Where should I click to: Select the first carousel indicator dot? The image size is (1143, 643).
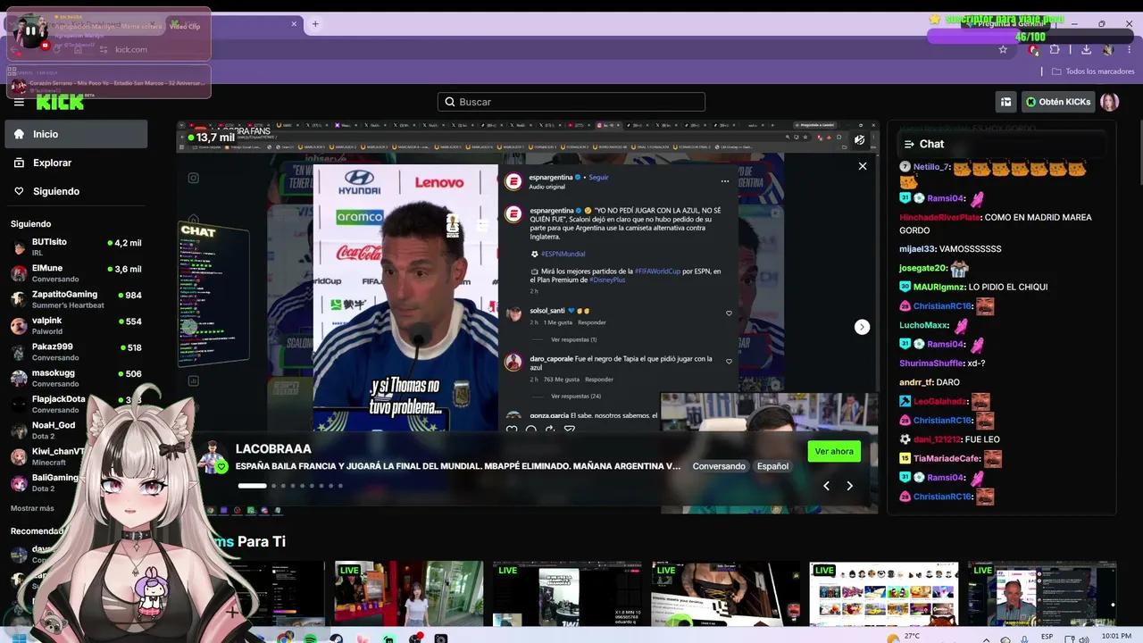[x=252, y=486]
